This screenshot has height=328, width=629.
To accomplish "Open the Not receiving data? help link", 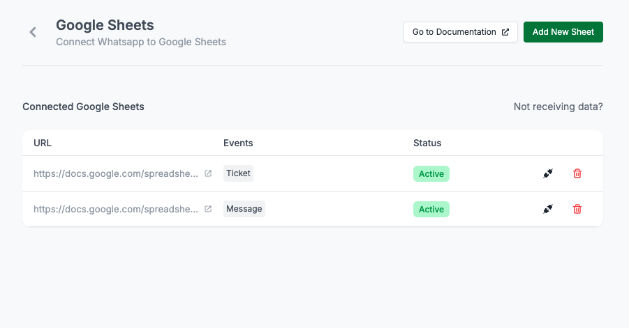I will point(558,107).
